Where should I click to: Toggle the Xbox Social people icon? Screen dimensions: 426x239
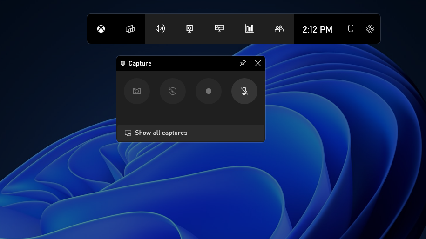coord(279,28)
